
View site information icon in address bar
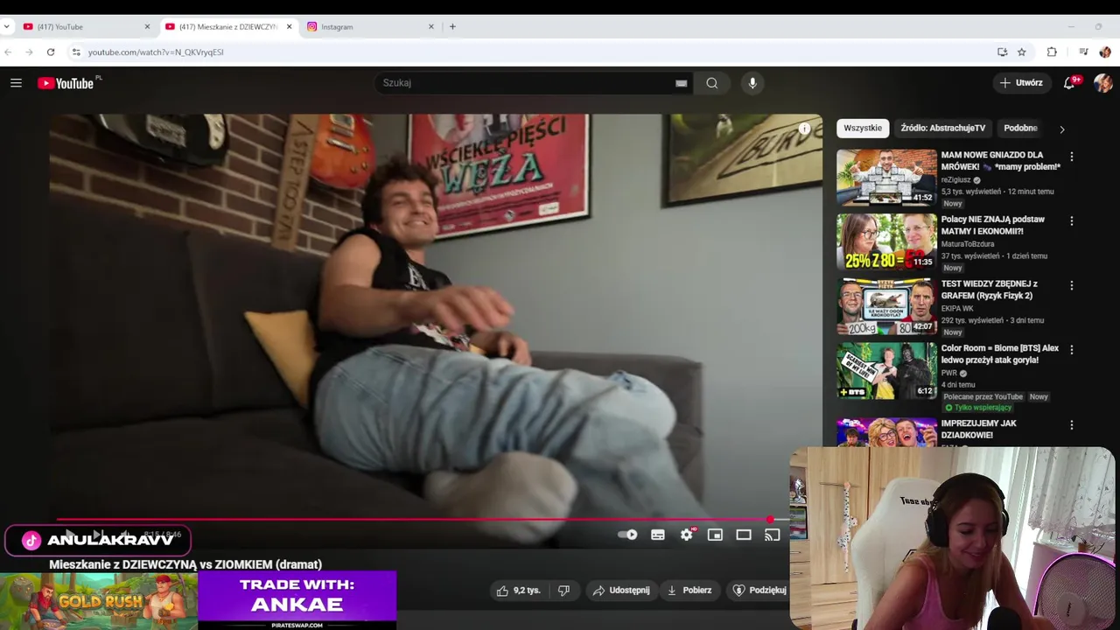pyautogui.click(x=76, y=52)
